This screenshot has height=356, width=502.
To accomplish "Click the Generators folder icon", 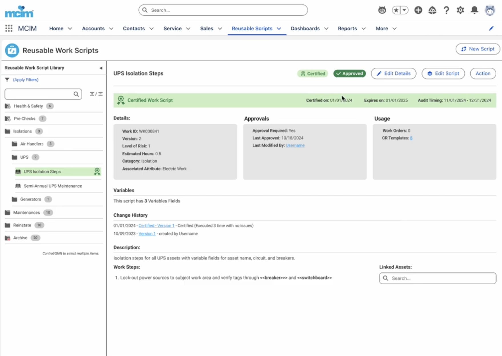I will click(15, 199).
